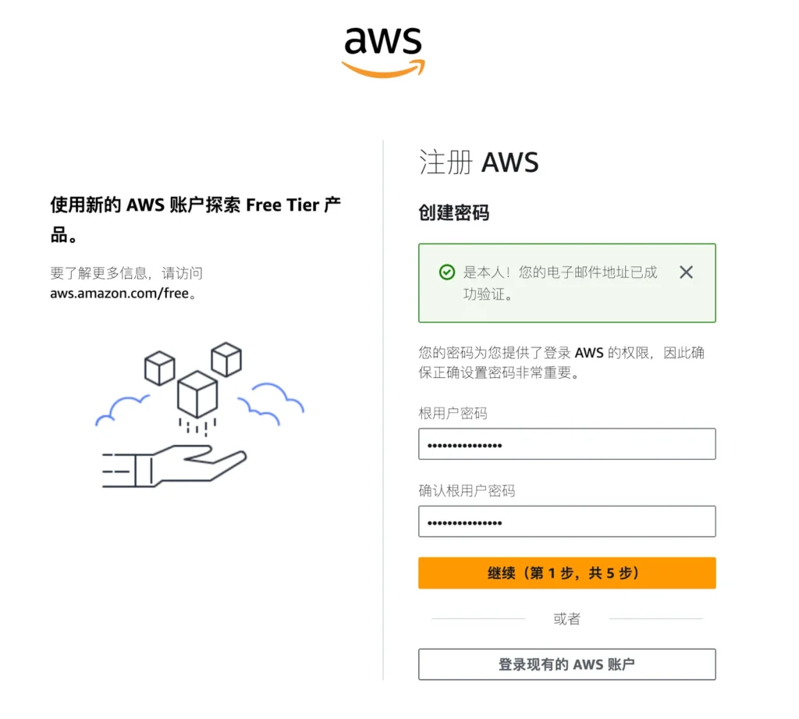The width and height of the screenshot is (799, 719).
Task: Click the 创建密码 subheading
Action: pyautogui.click(x=453, y=212)
